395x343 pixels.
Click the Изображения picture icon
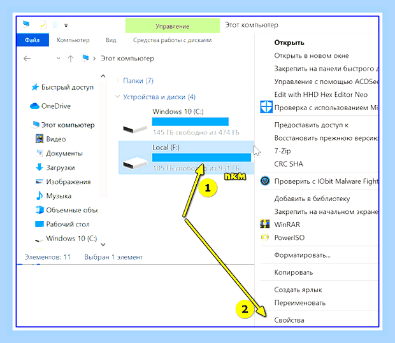point(39,181)
